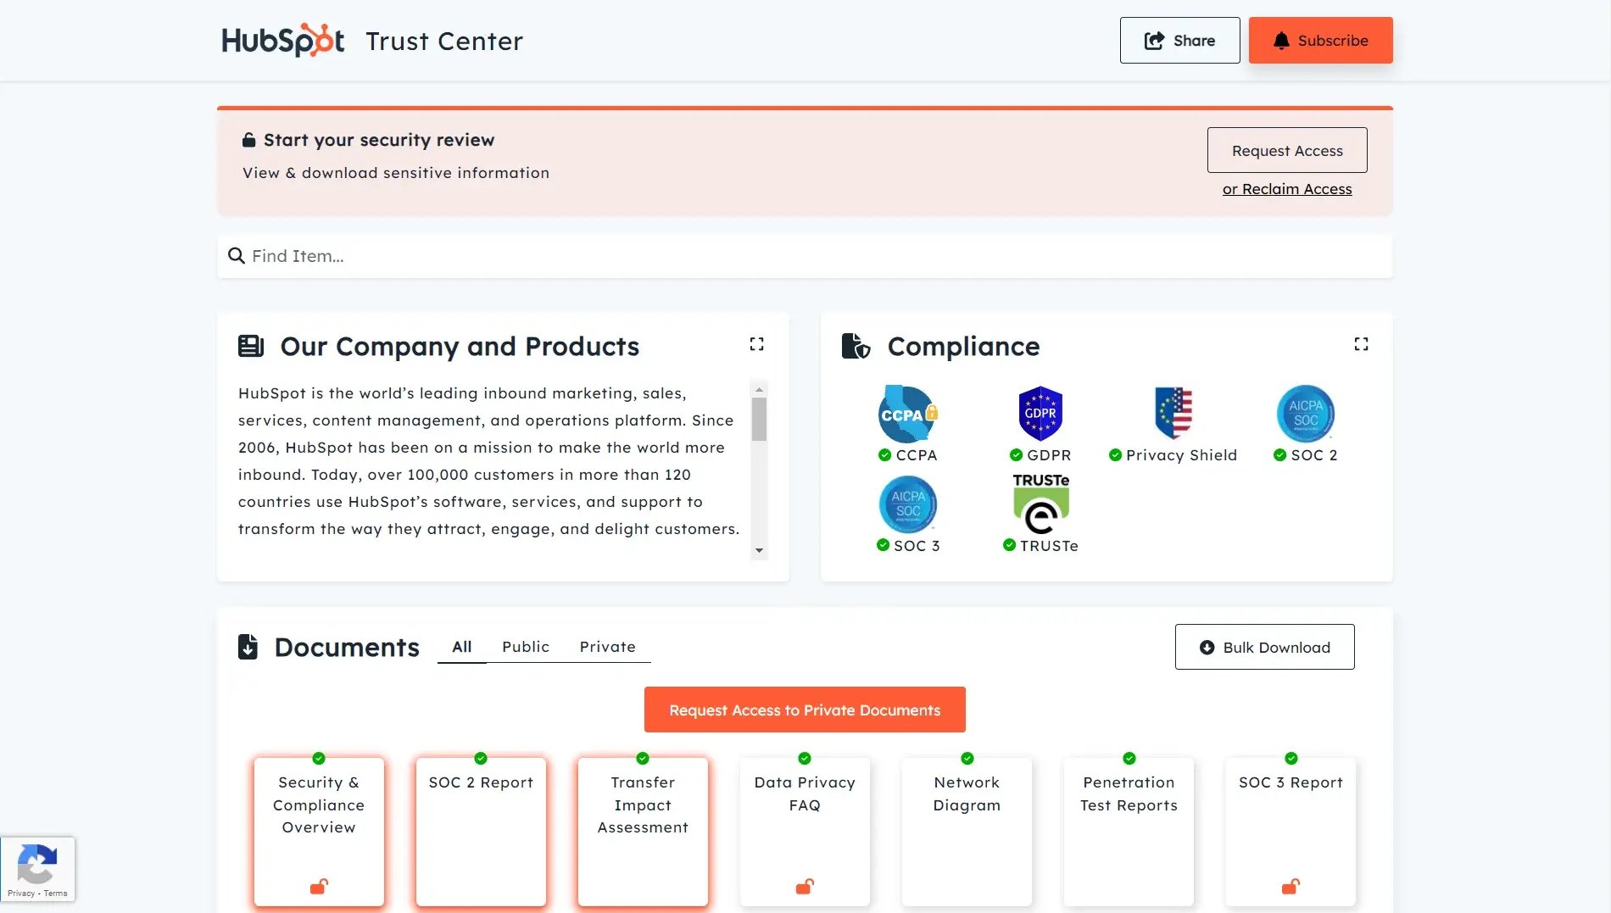Viewport: 1611px width, 913px height.
Task: Click green check above Penetration Test Reports
Action: coord(1129,758)
